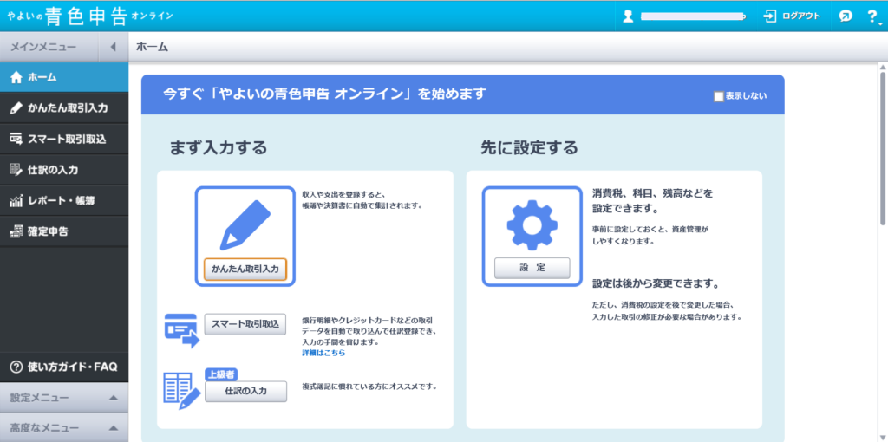Collapse the メインメニュー sidebar arrow
Image resolution: width=888 pixels, height=442 pixels.
pos(113,47)
